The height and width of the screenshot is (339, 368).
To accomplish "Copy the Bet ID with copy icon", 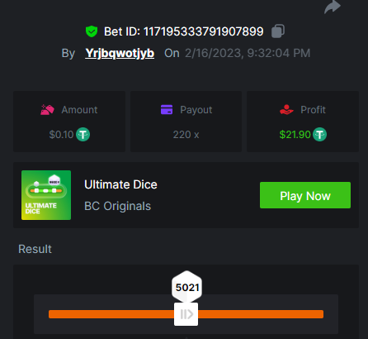I will click(x=278, y=31).
